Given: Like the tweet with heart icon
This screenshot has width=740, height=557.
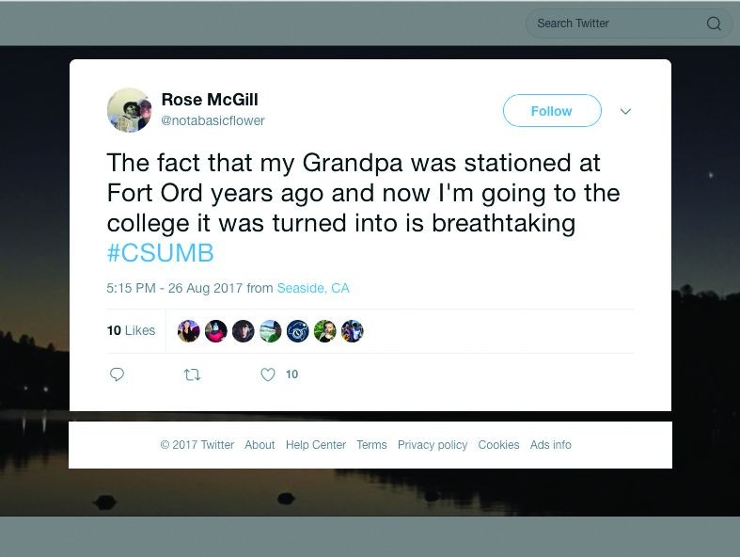Looking at the screenshot, I should point(268,374).
